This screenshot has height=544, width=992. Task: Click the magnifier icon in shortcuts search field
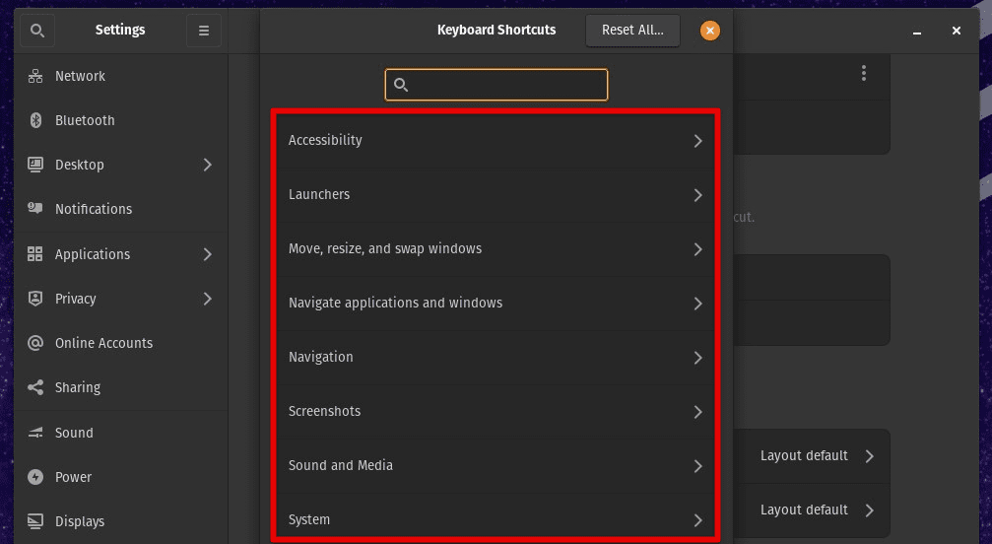[401, 85]
